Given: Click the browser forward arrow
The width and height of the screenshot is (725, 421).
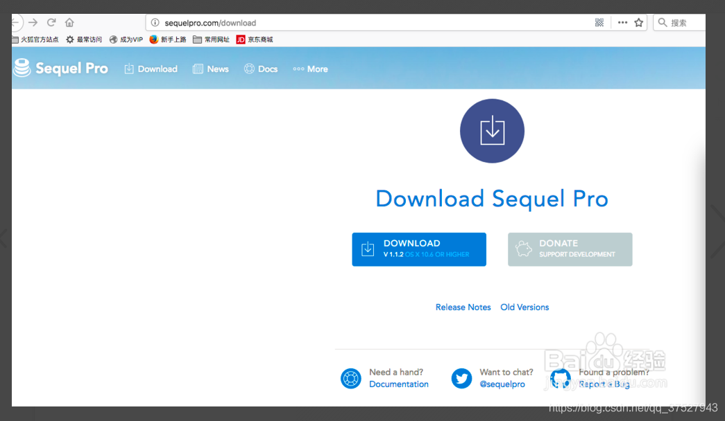Looking at the screenshot, I should (33, 22).
